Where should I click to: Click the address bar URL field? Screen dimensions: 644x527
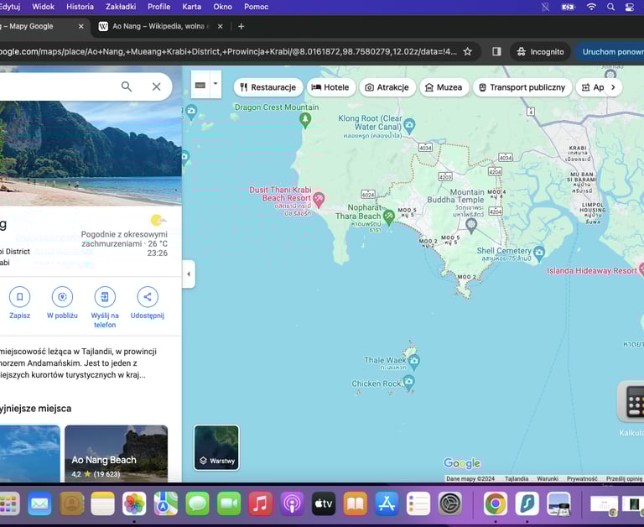coord(228,52)
